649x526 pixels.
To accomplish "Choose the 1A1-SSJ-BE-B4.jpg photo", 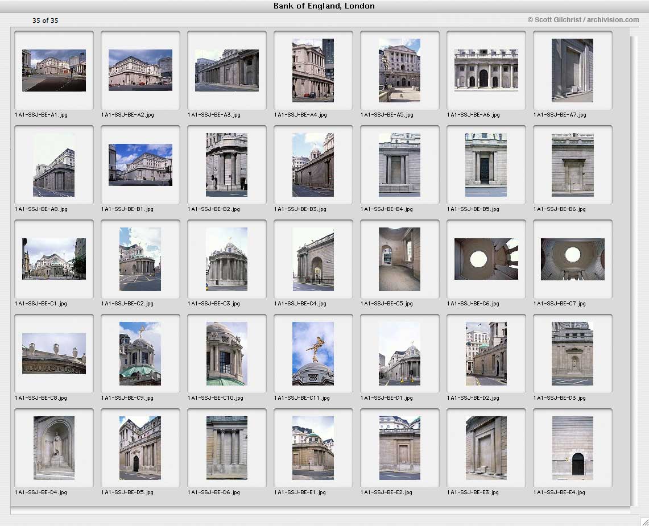I will click(399, 165).
